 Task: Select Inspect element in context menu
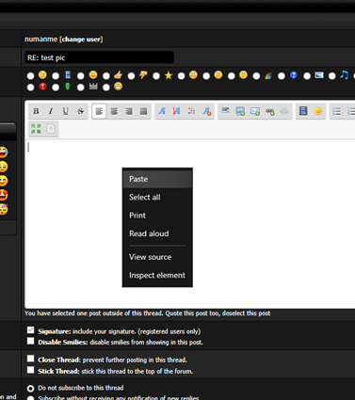[157, 275]
